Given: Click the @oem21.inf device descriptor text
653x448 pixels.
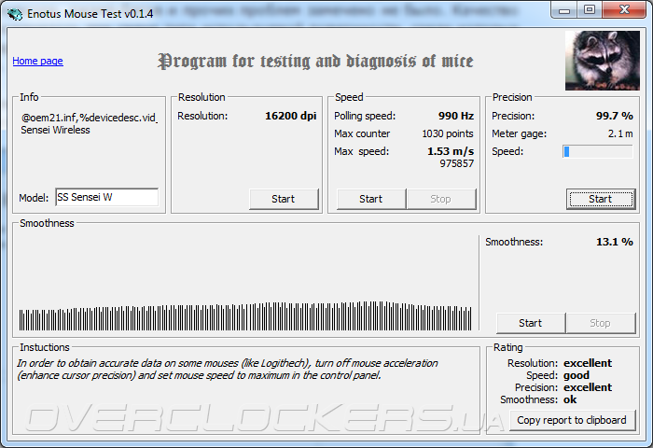Looking at the screenshot, I should (x=90, y=118).
